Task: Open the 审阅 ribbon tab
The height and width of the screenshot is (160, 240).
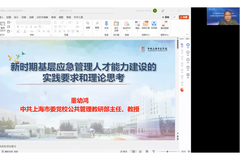Action: click(53, 17)
